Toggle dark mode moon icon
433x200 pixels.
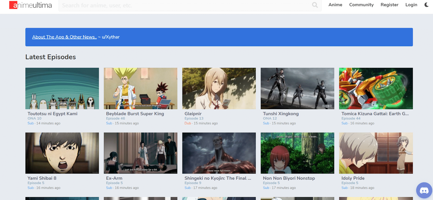[x=427, y=5]
